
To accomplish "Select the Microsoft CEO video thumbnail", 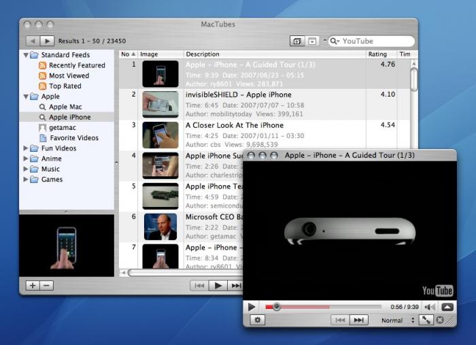I will click(x=160, y=227).
